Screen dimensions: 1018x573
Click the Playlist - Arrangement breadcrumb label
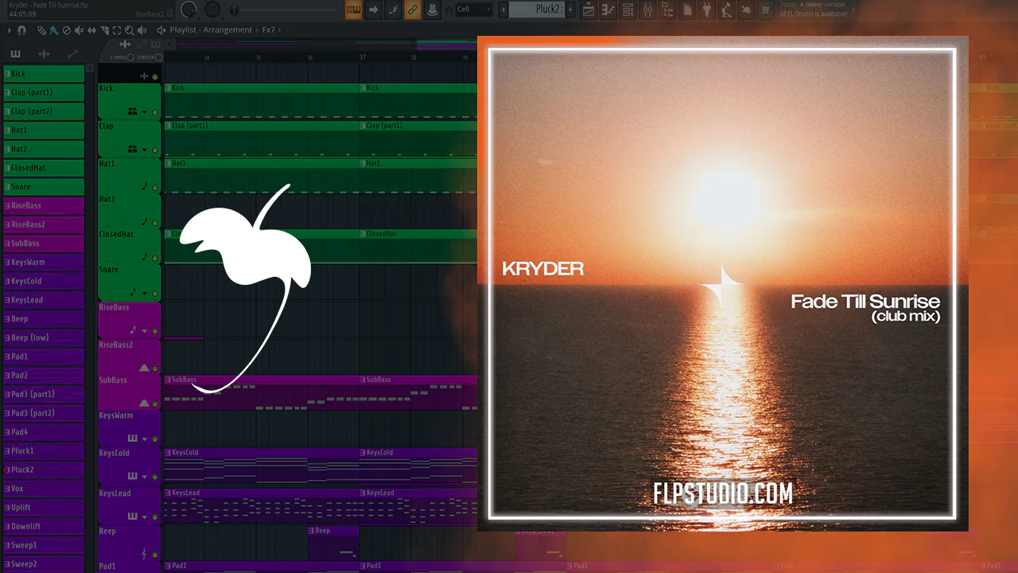(211, 30)
